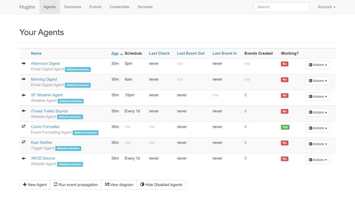Click the events created count for Comic Formatter
This screenshot has height=222, width=355.
tap(245, 127)
